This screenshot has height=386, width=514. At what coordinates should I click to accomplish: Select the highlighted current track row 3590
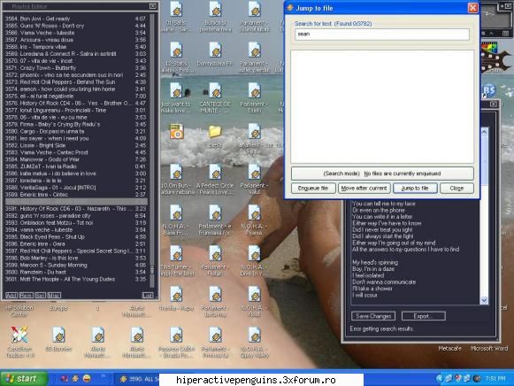click(76, 202)
